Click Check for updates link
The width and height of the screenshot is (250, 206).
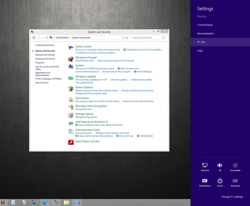(119, 79)
